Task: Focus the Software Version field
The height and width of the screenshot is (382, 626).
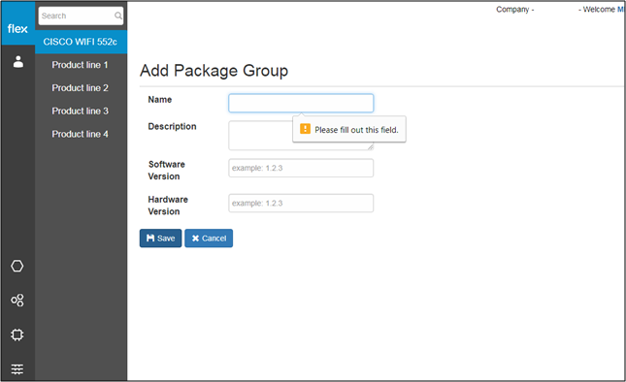Action: [301, 168]
